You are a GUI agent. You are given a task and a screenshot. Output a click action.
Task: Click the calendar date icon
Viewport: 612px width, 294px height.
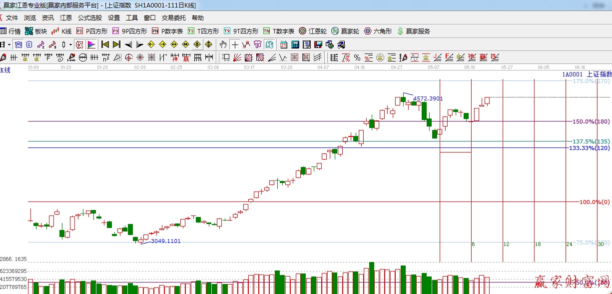click(283, 44)
